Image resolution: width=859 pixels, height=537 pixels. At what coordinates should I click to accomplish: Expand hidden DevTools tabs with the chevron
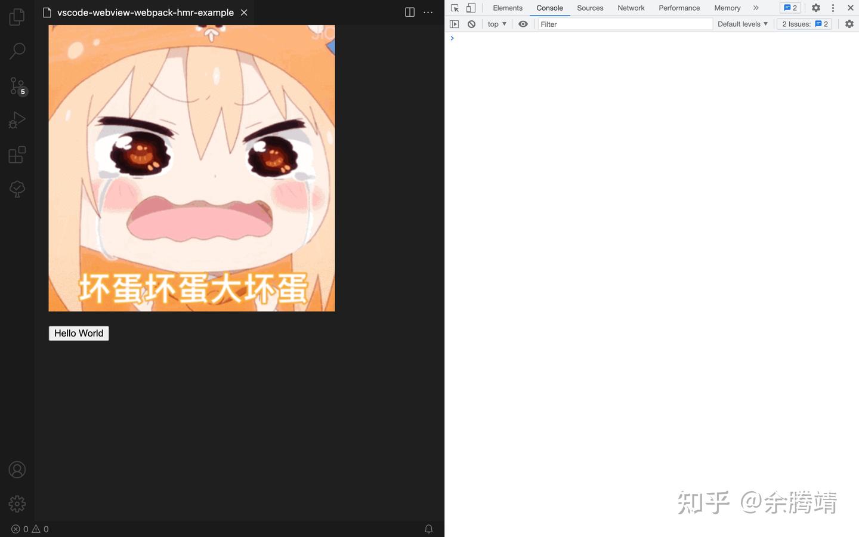(756, 7)
